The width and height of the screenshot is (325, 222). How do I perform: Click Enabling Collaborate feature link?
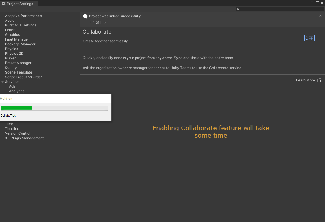[212, 132]
